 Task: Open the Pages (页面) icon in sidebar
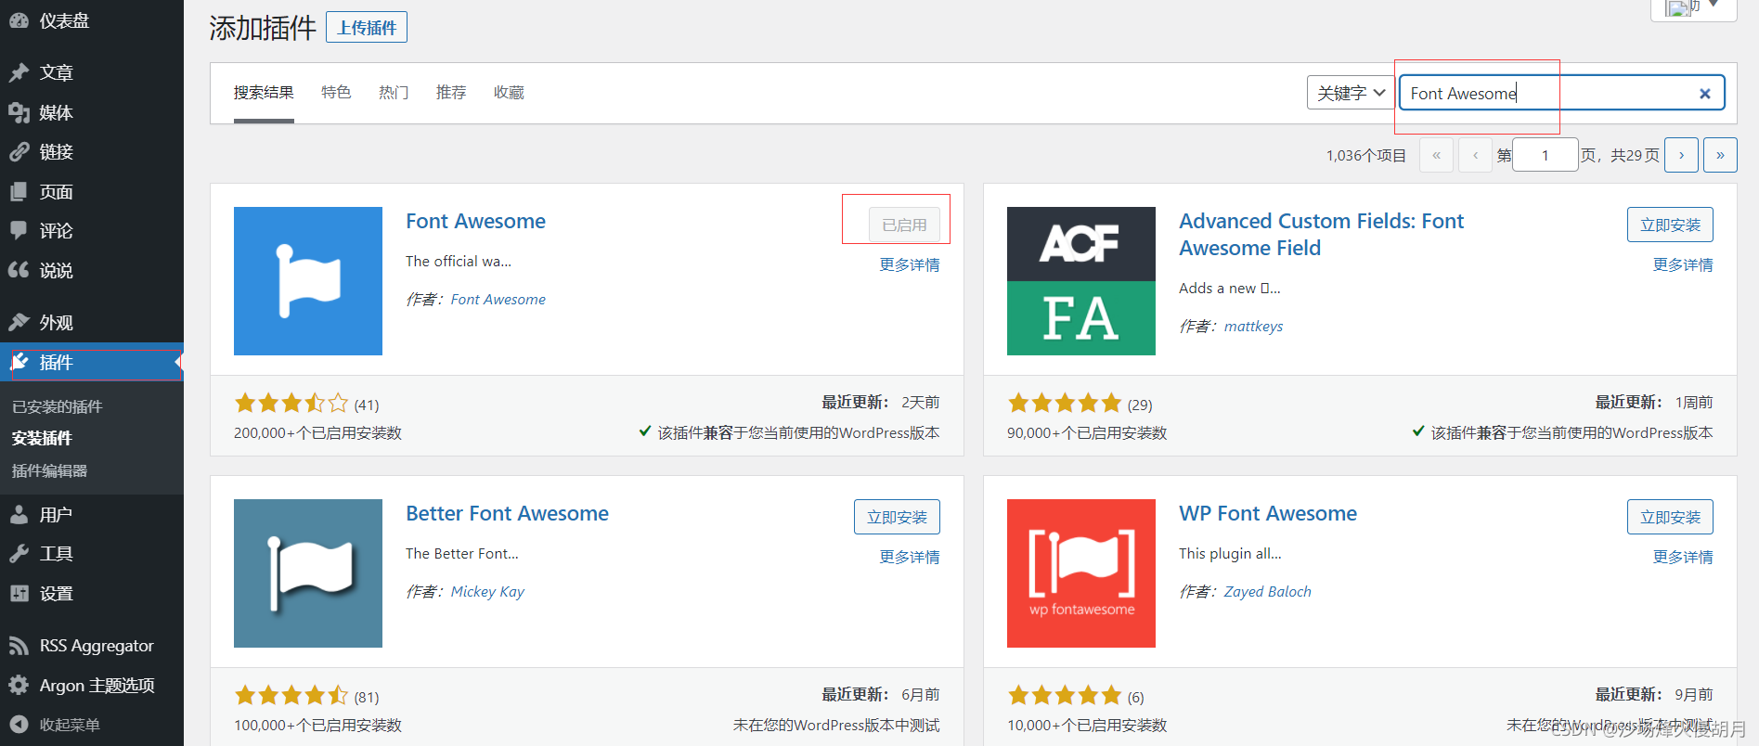[19, 192]
